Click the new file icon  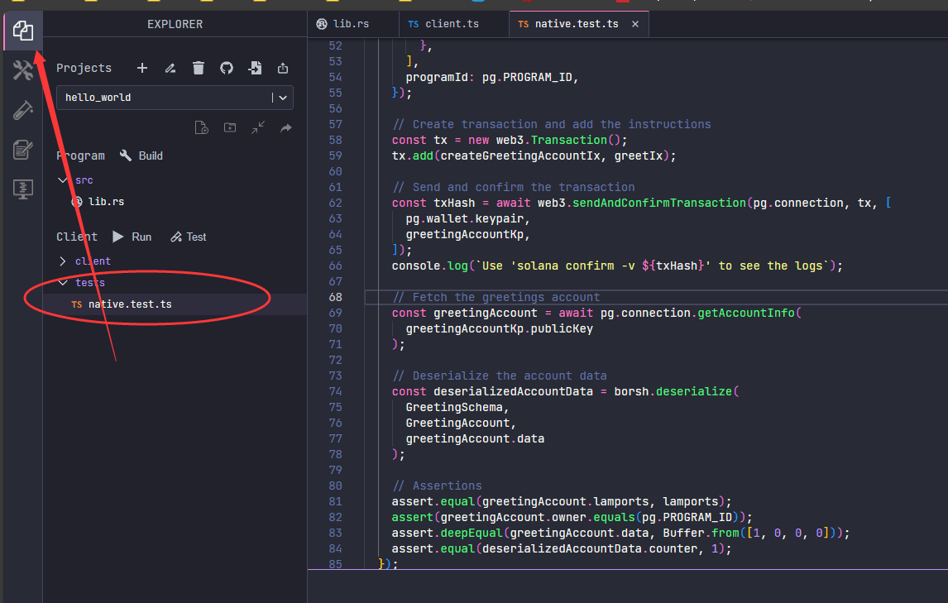(x=201, y=127)
